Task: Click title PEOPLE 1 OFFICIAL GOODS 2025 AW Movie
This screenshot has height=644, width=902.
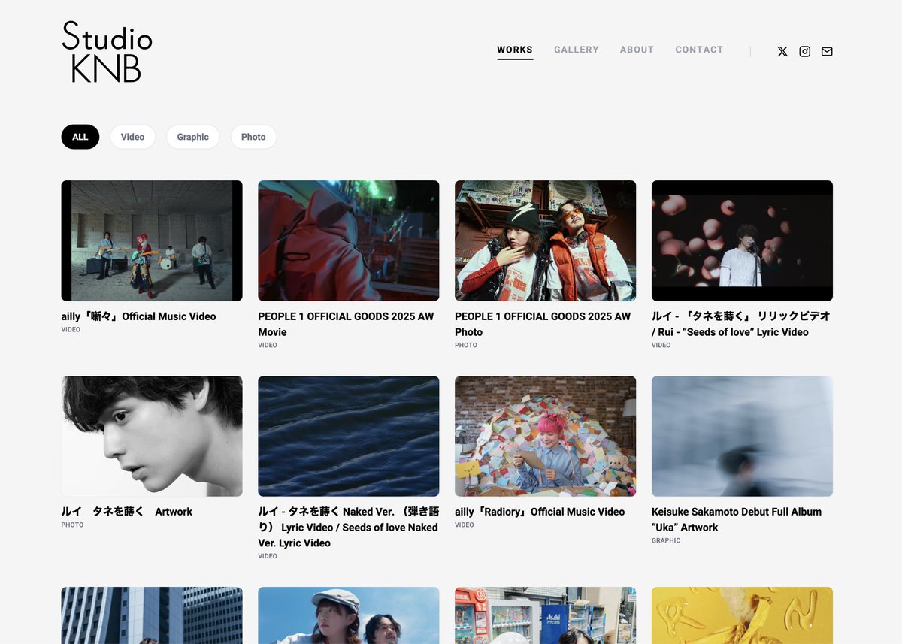Action: tap(347, 324)
